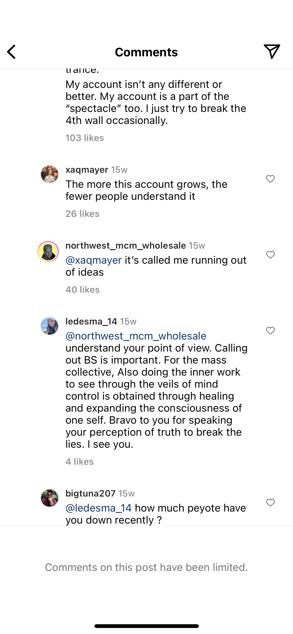The width and height of the screenshot is (293, 634).
Task: Tap the bigtuna207 username
Action: click(90, 494)
